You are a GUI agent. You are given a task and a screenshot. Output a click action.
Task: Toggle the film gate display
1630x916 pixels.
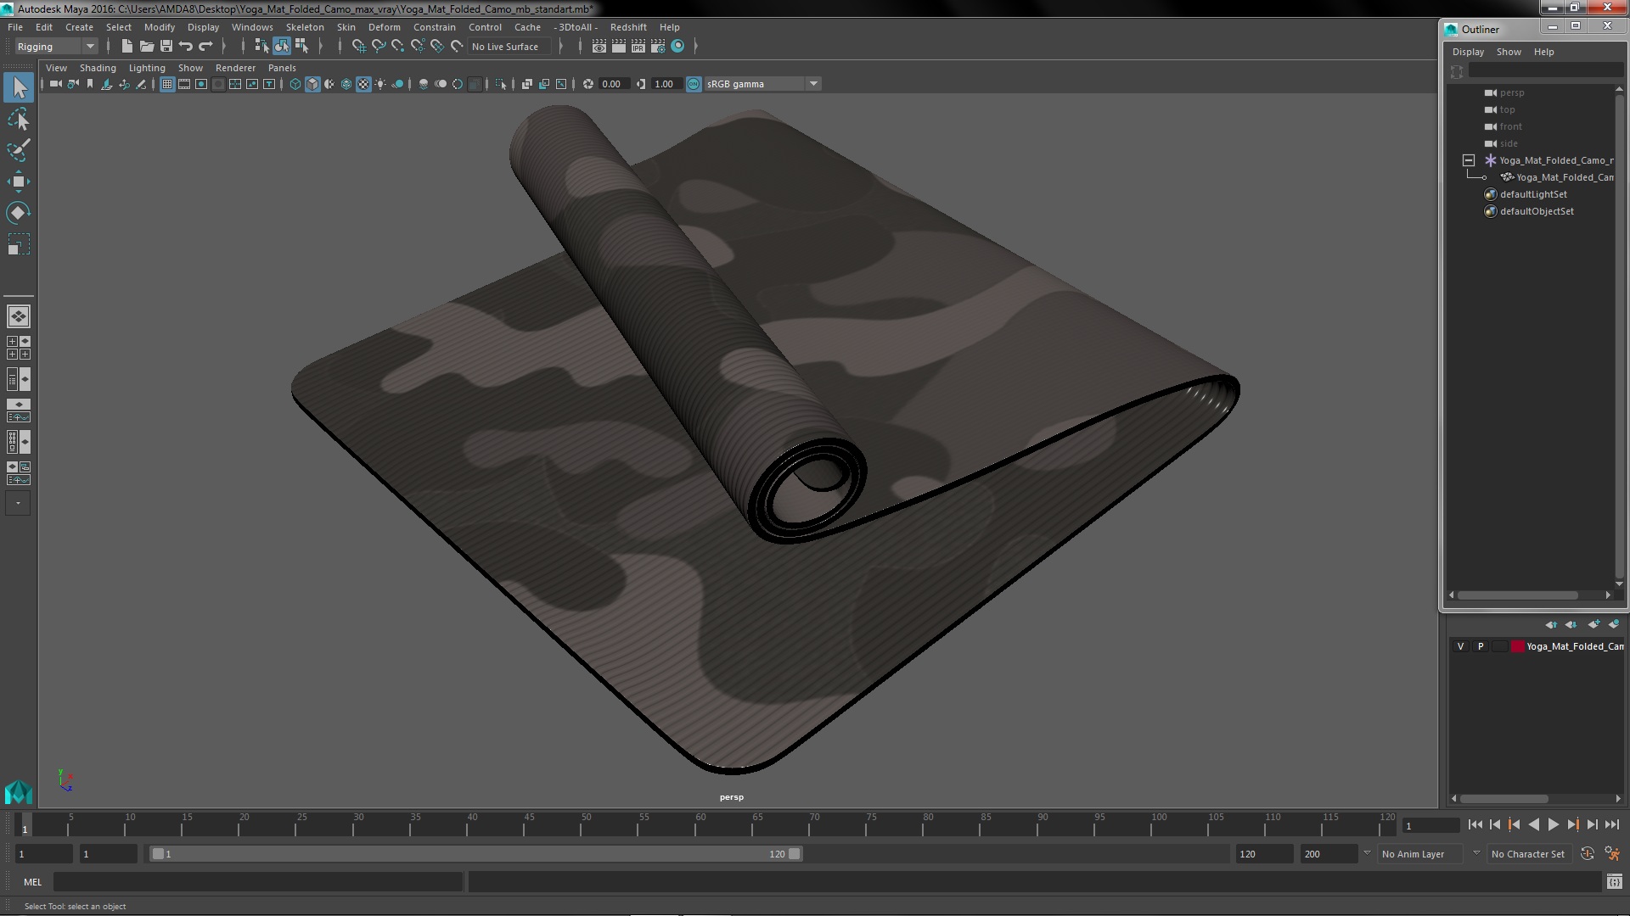click(x=184, y=84)
